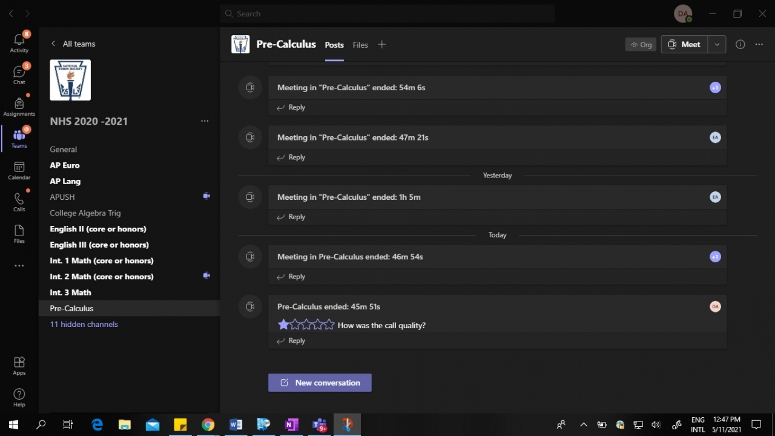775x436 pixels.
Task: Click the Search box at the top
Action: [x=387, y=13]
